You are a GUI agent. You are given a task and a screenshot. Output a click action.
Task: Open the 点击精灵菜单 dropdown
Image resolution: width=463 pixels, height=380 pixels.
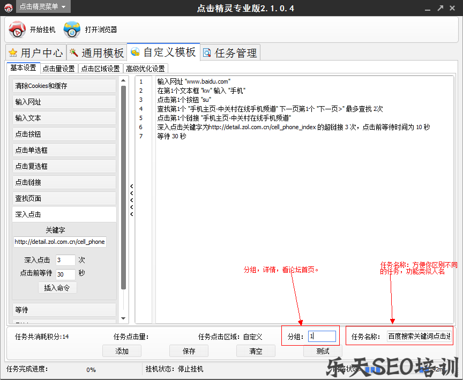(38, 8)
